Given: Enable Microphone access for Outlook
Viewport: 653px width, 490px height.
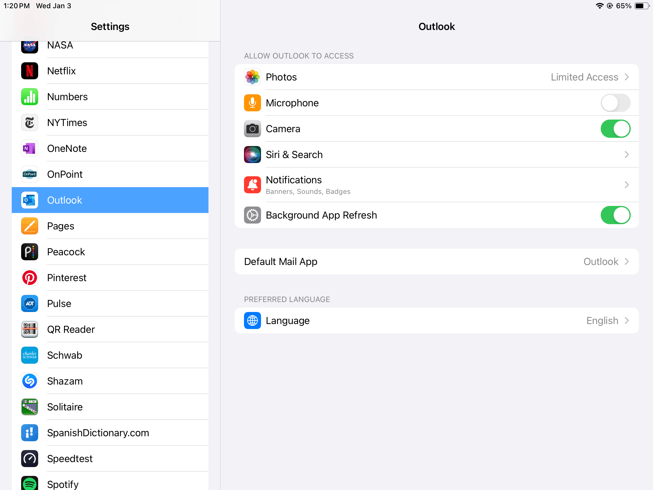Looking at the screenshot, I should click(x=615, y=103).
